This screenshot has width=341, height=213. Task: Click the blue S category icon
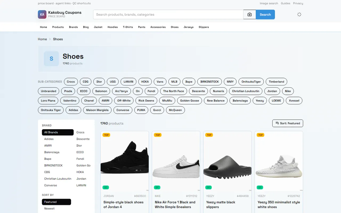[51, 59]
